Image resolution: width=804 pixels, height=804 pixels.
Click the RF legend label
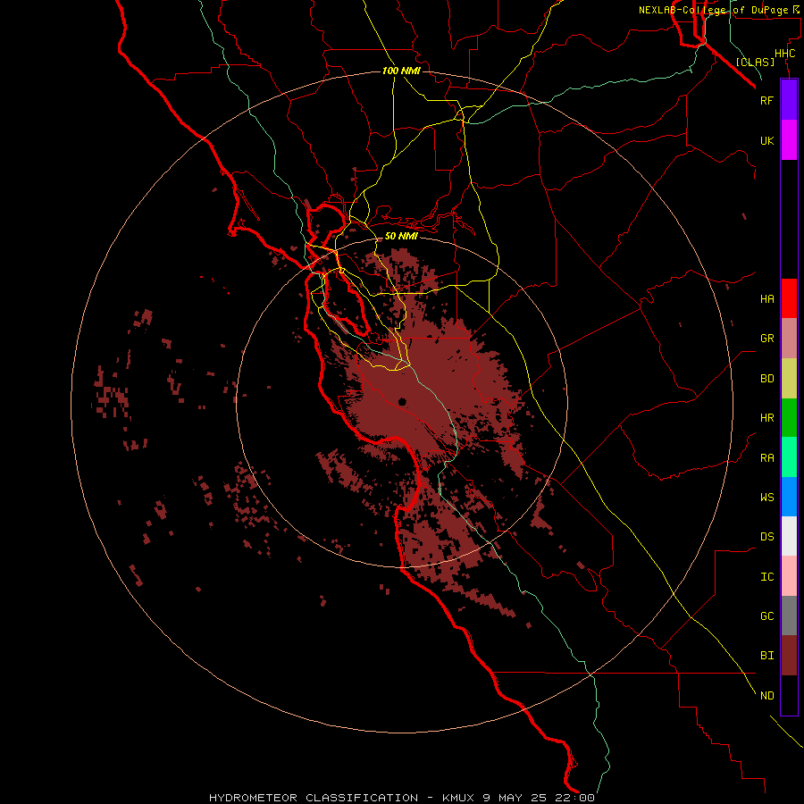(x=766, y=101)
